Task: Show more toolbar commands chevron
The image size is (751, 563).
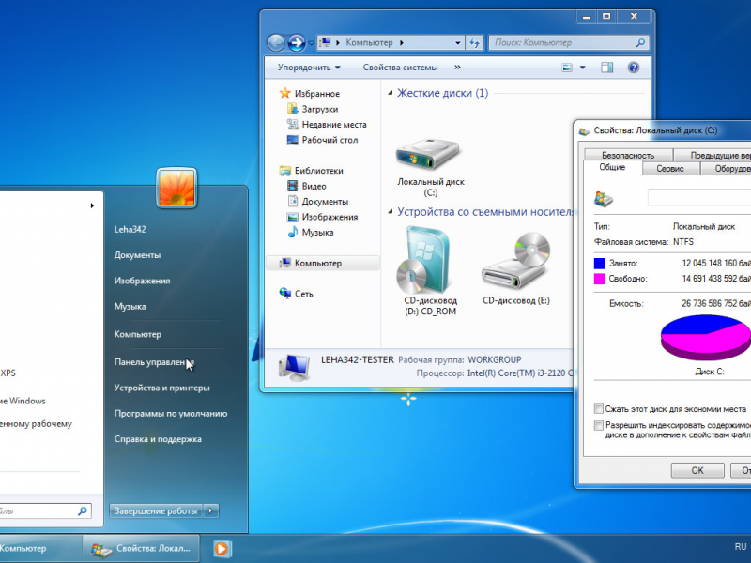Action: 457,68
